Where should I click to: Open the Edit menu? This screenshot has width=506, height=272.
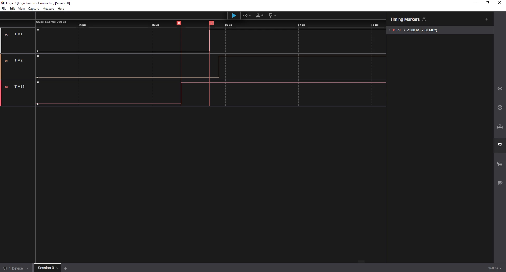pyautogui.click(x=12, y=9)
